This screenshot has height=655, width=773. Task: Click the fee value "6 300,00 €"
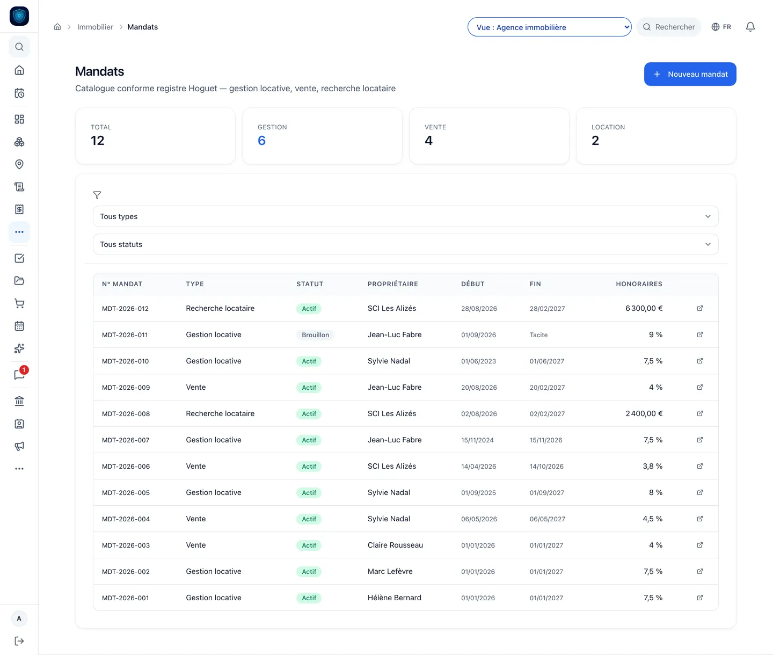click(x=644, y=308)
